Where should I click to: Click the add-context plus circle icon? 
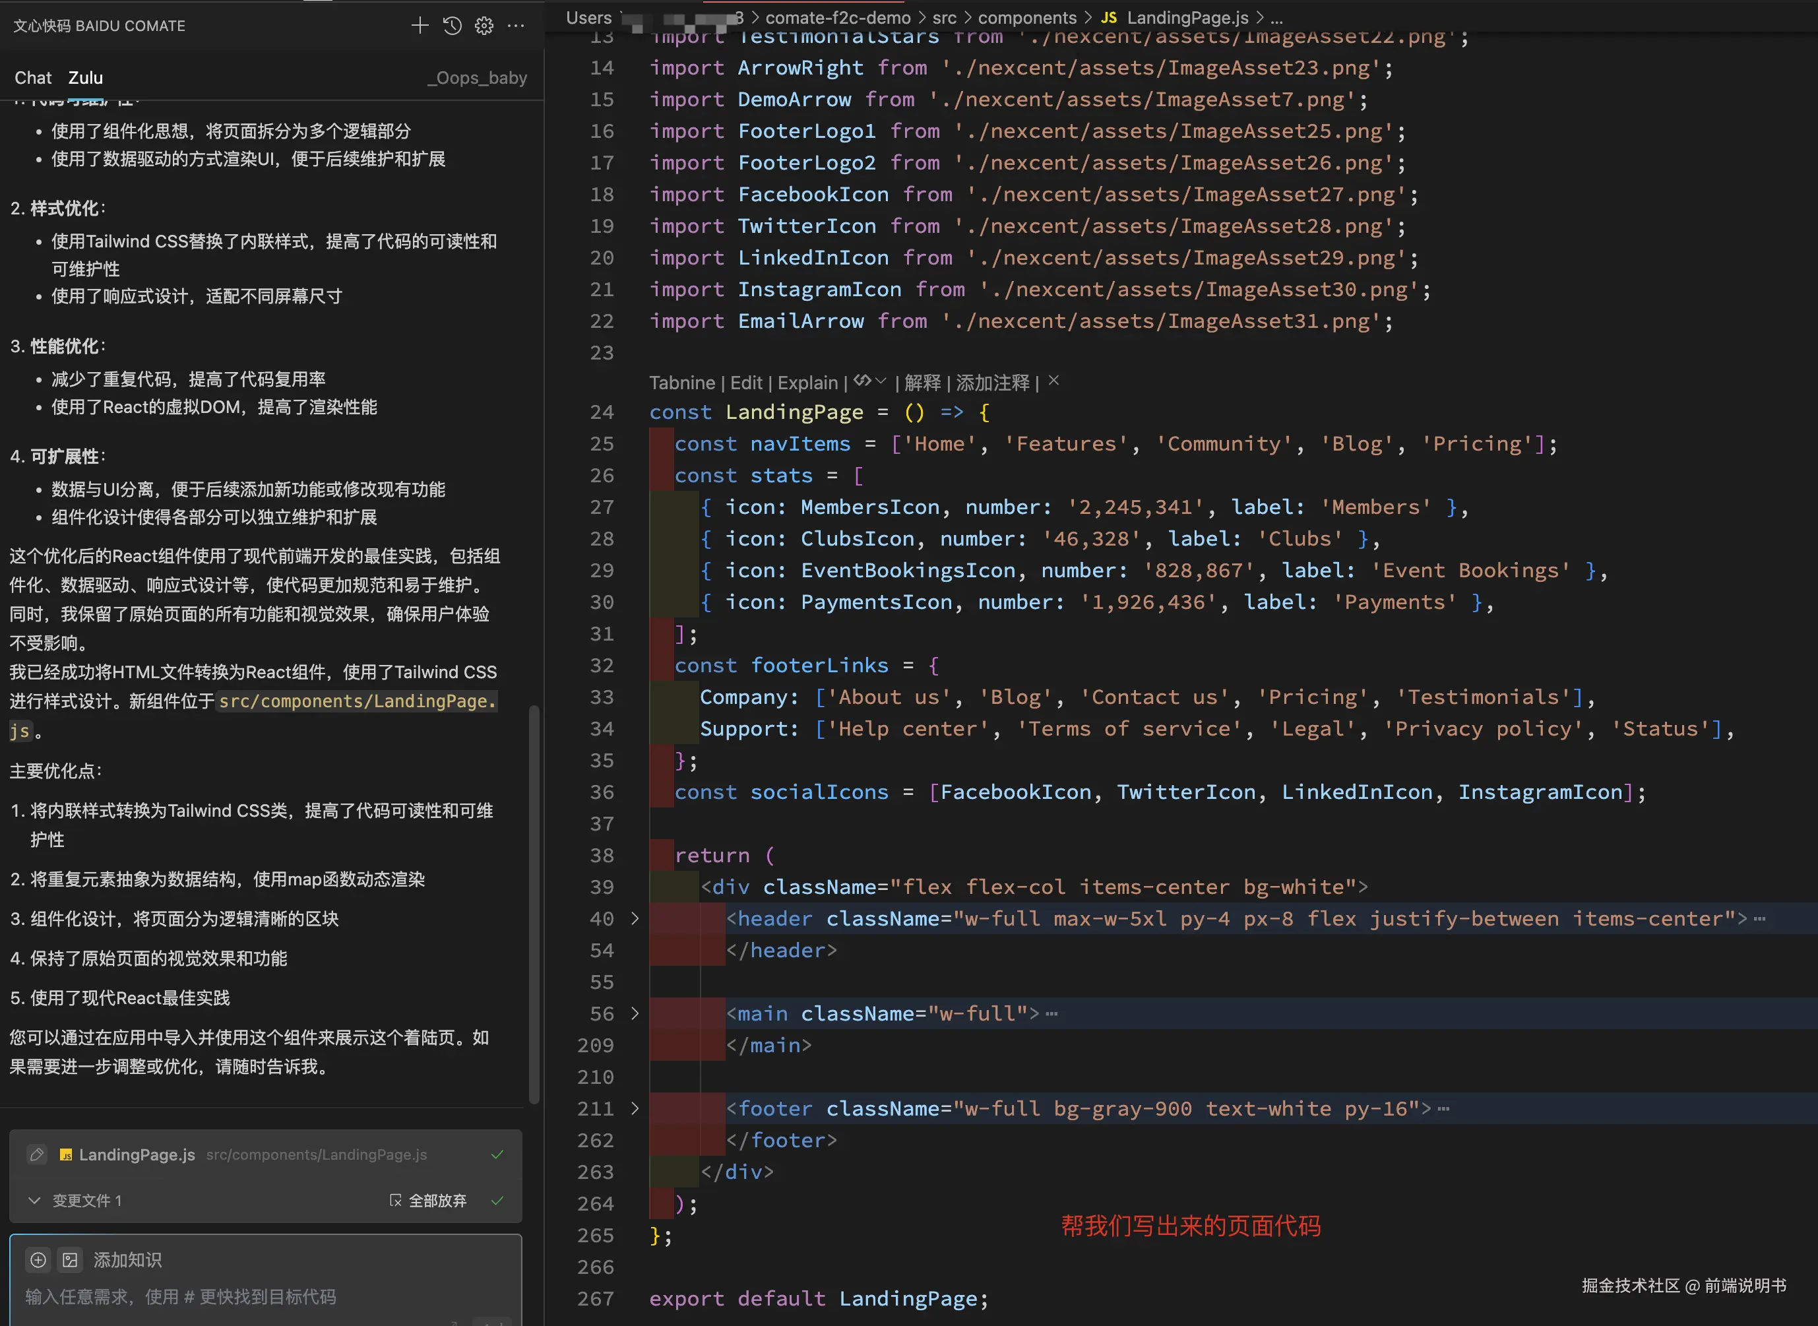click(38, 1259)
